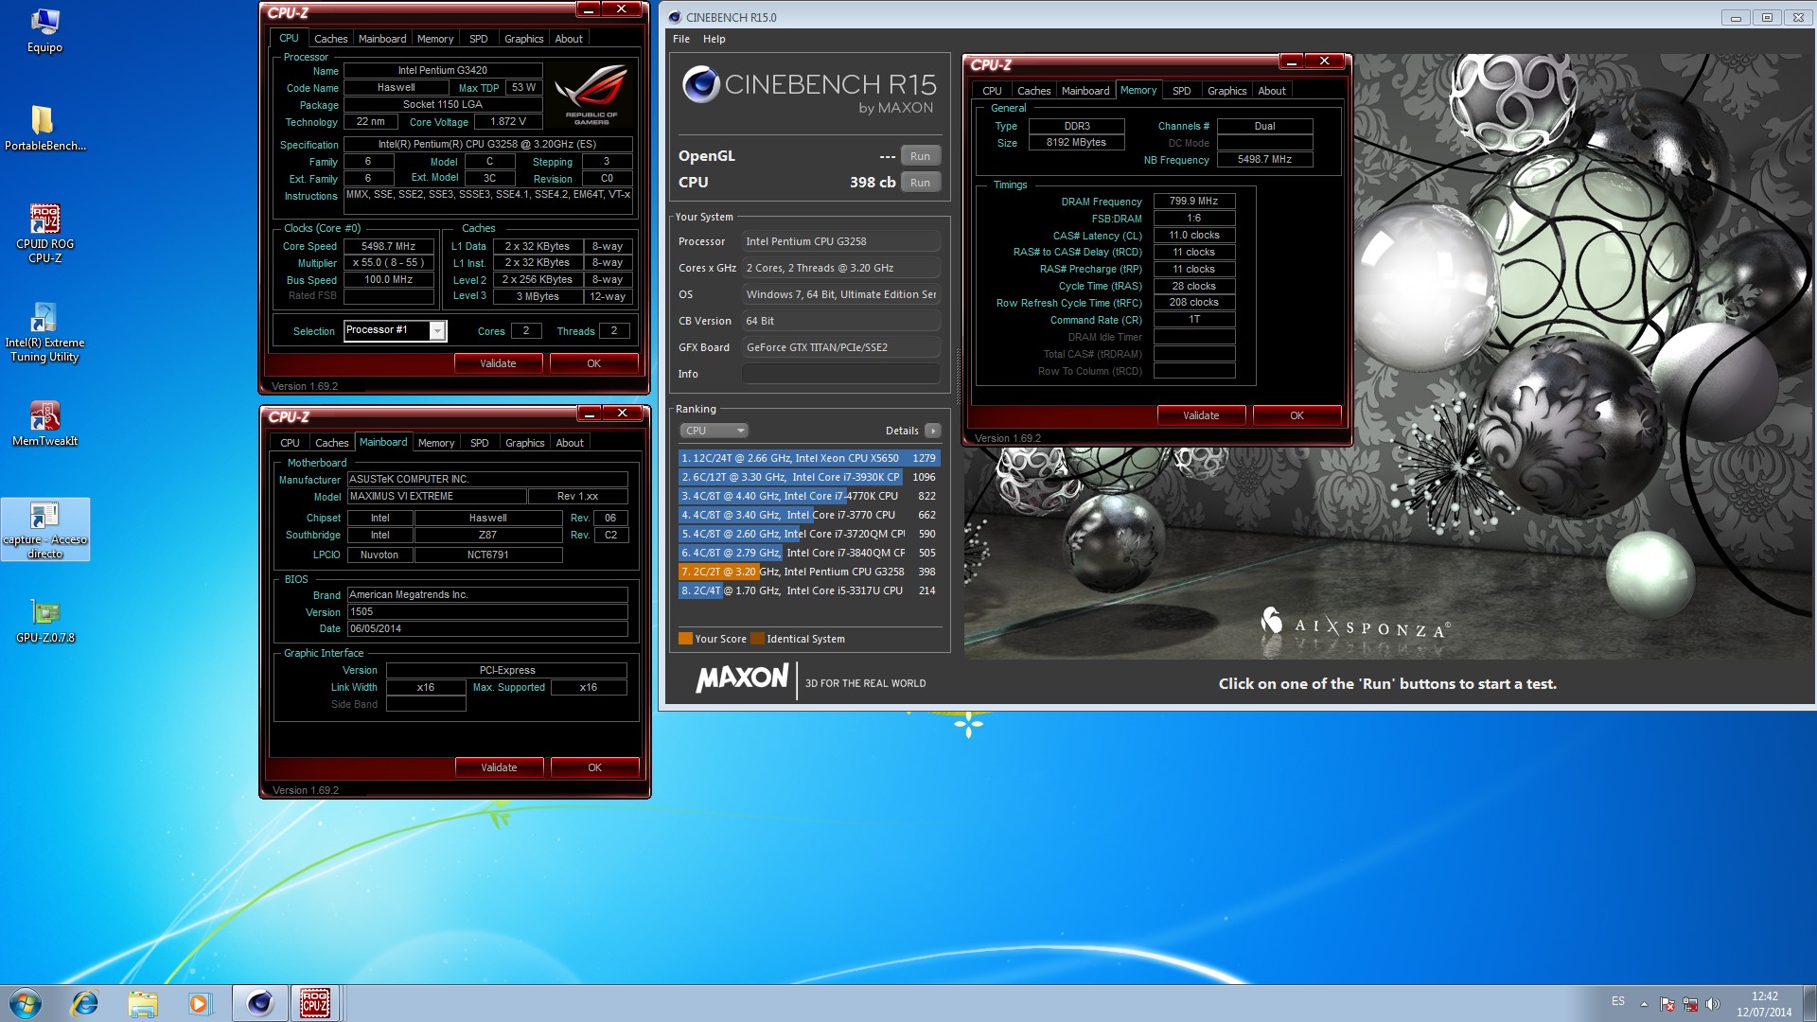Open Mainboard tab in top-left CPU-Z window
1817x1022 pixels.
tap(382, 39)
